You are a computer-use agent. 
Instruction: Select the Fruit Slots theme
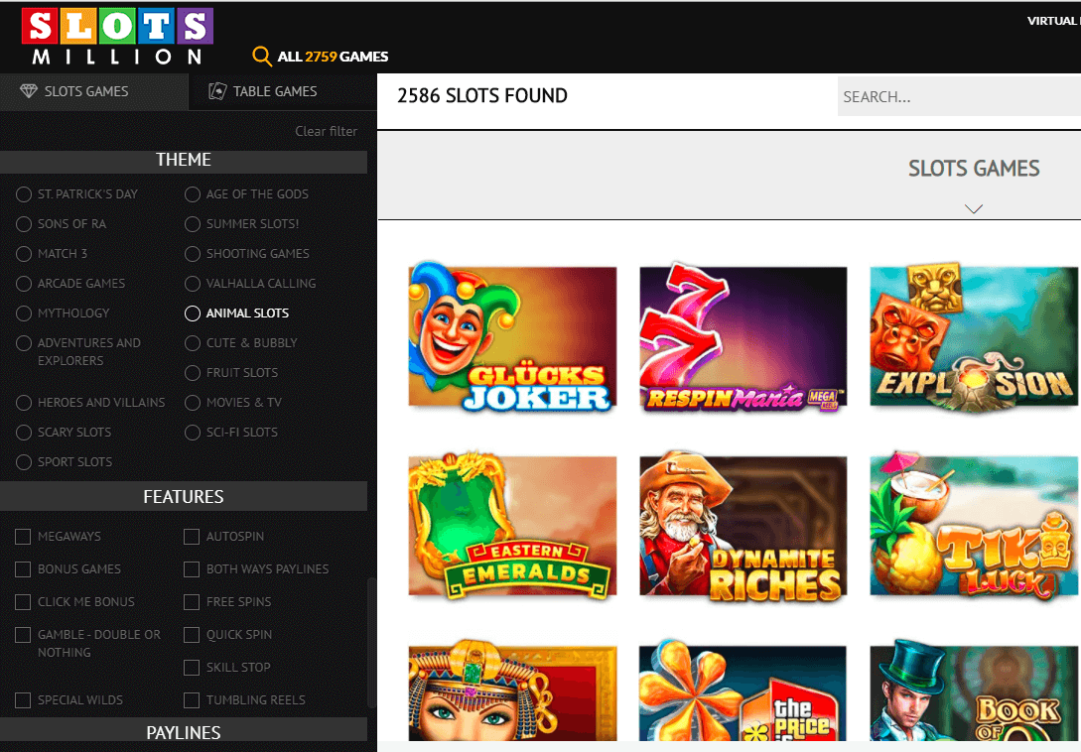pos(193,373)
